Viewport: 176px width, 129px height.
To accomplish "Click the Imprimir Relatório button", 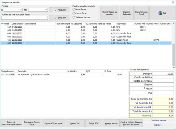I will (x=127, y=13).
